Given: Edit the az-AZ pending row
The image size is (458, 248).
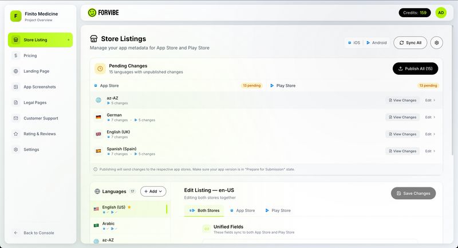Looking at the screenshot, I should point(430,100).
